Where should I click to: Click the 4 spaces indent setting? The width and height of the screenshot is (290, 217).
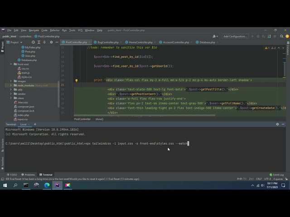[x=278, y=179]
